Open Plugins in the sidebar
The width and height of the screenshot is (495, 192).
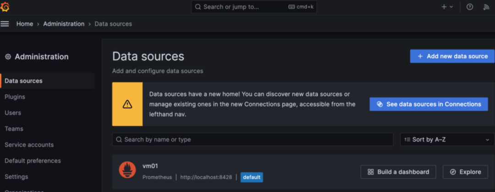point(15,97)
